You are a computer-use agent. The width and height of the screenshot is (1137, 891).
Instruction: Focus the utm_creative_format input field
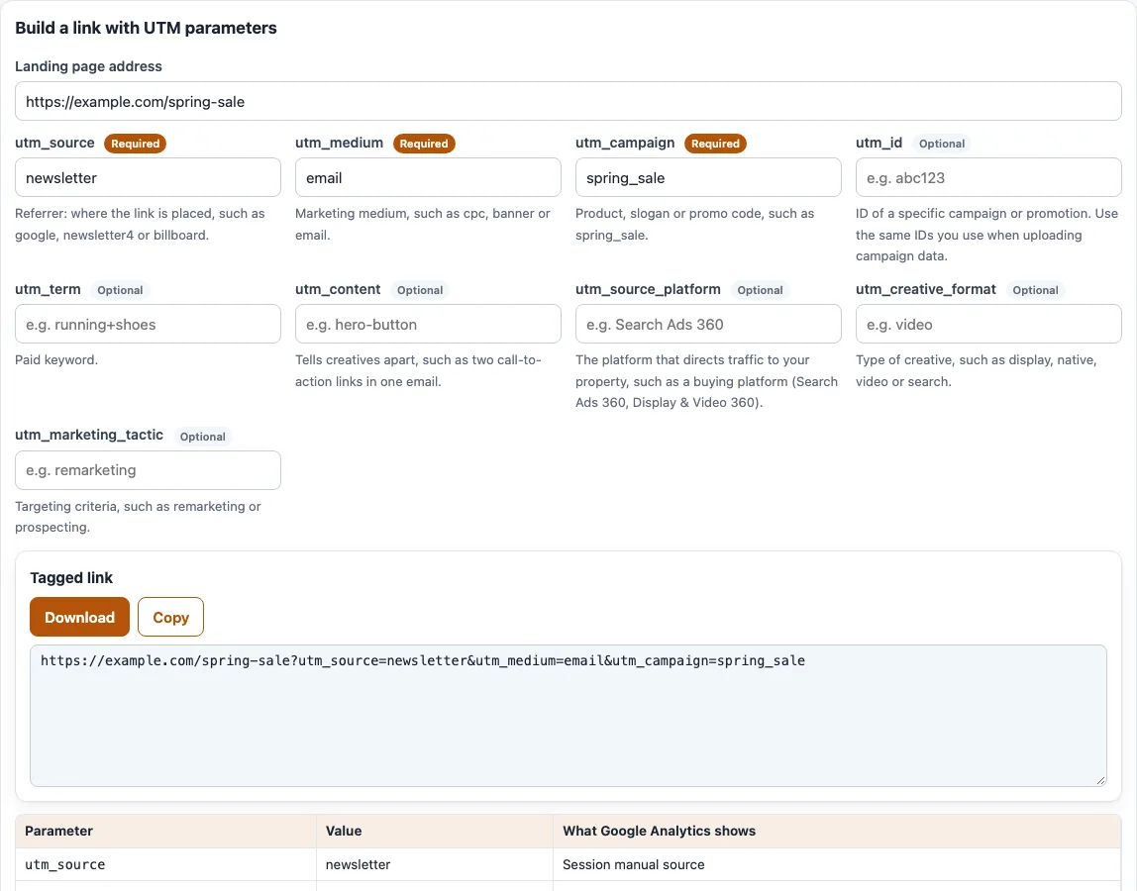pos(988,324)
